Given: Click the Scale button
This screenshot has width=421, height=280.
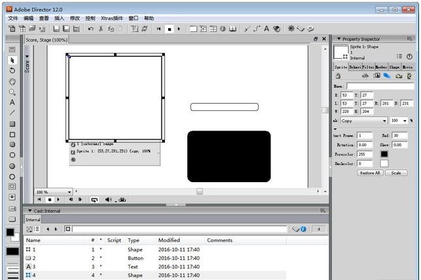Looking at the screenshot, I should click(x=396, y=173).
